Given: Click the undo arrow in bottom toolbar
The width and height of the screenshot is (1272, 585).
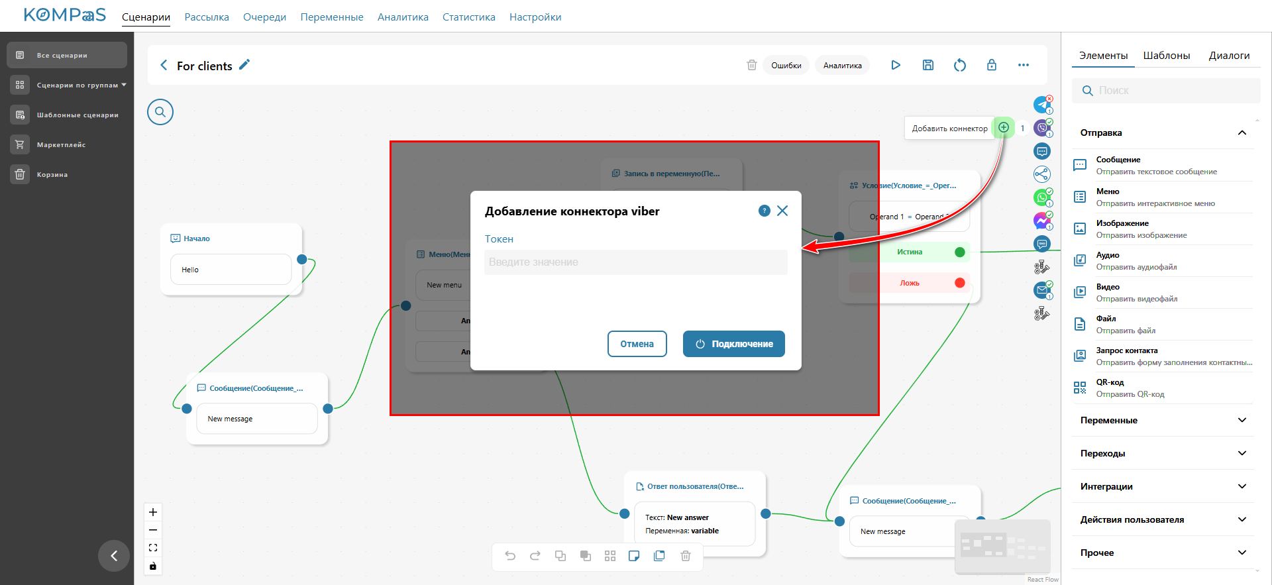Looking at the screenshot, I should click(510, 556).
